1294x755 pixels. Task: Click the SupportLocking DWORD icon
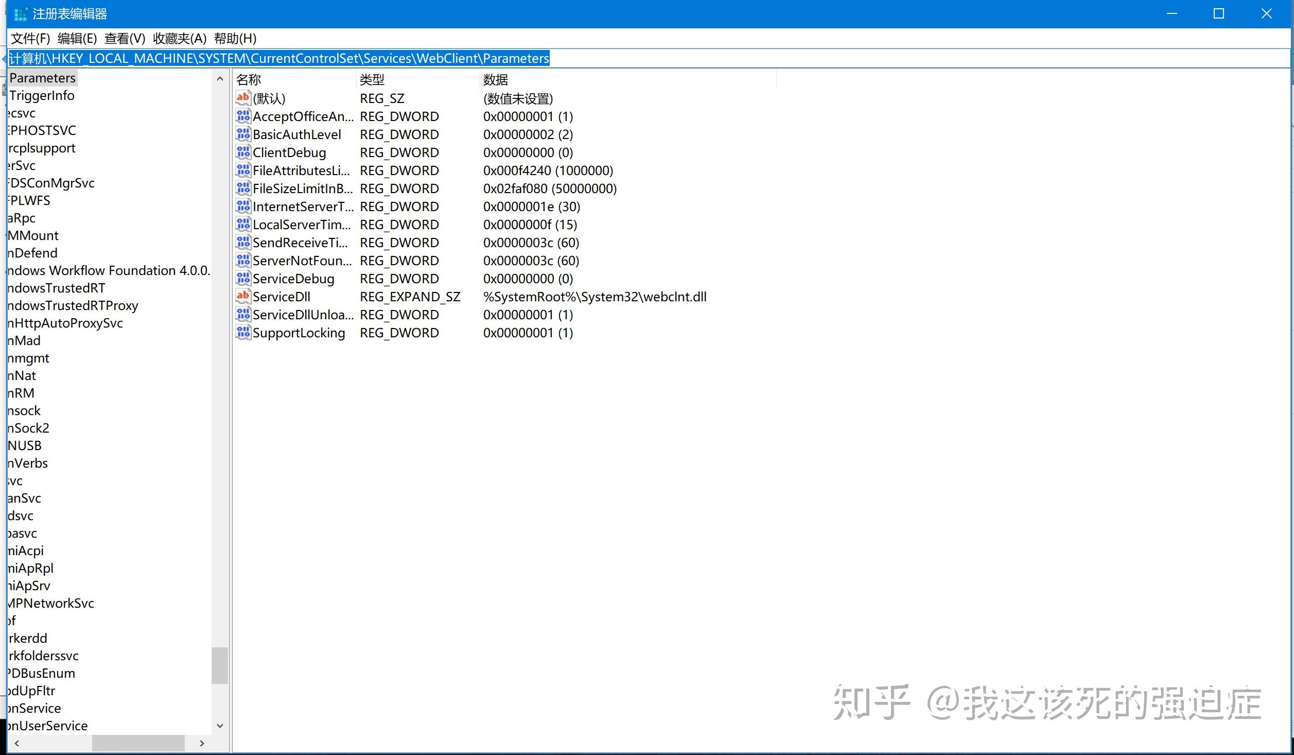coord(243,332)
